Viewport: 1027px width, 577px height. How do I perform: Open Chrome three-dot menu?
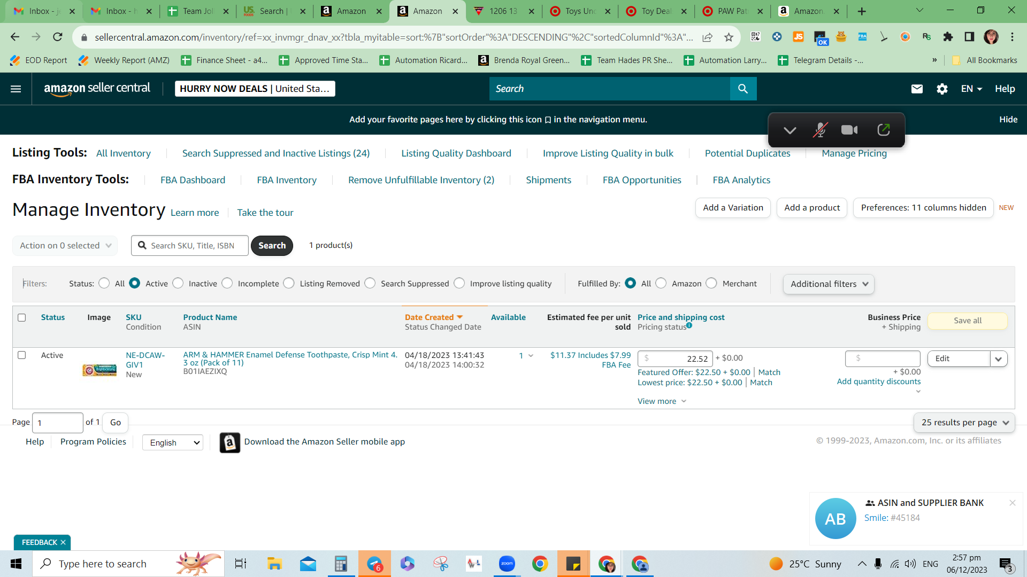[x=1012, y=37]
